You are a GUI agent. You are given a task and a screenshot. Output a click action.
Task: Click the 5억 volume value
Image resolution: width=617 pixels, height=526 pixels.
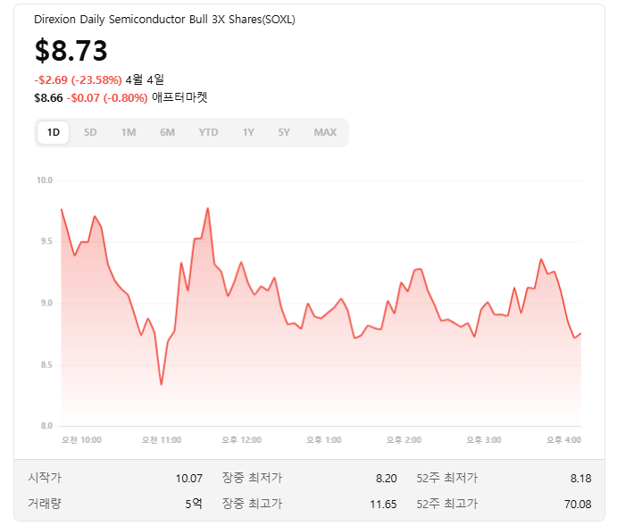coord(194,504)
